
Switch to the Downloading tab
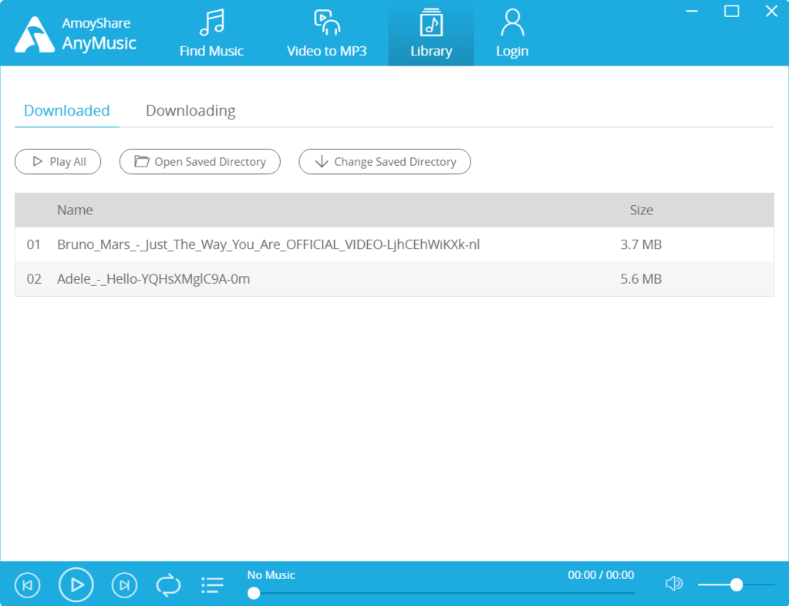(191, 110)
